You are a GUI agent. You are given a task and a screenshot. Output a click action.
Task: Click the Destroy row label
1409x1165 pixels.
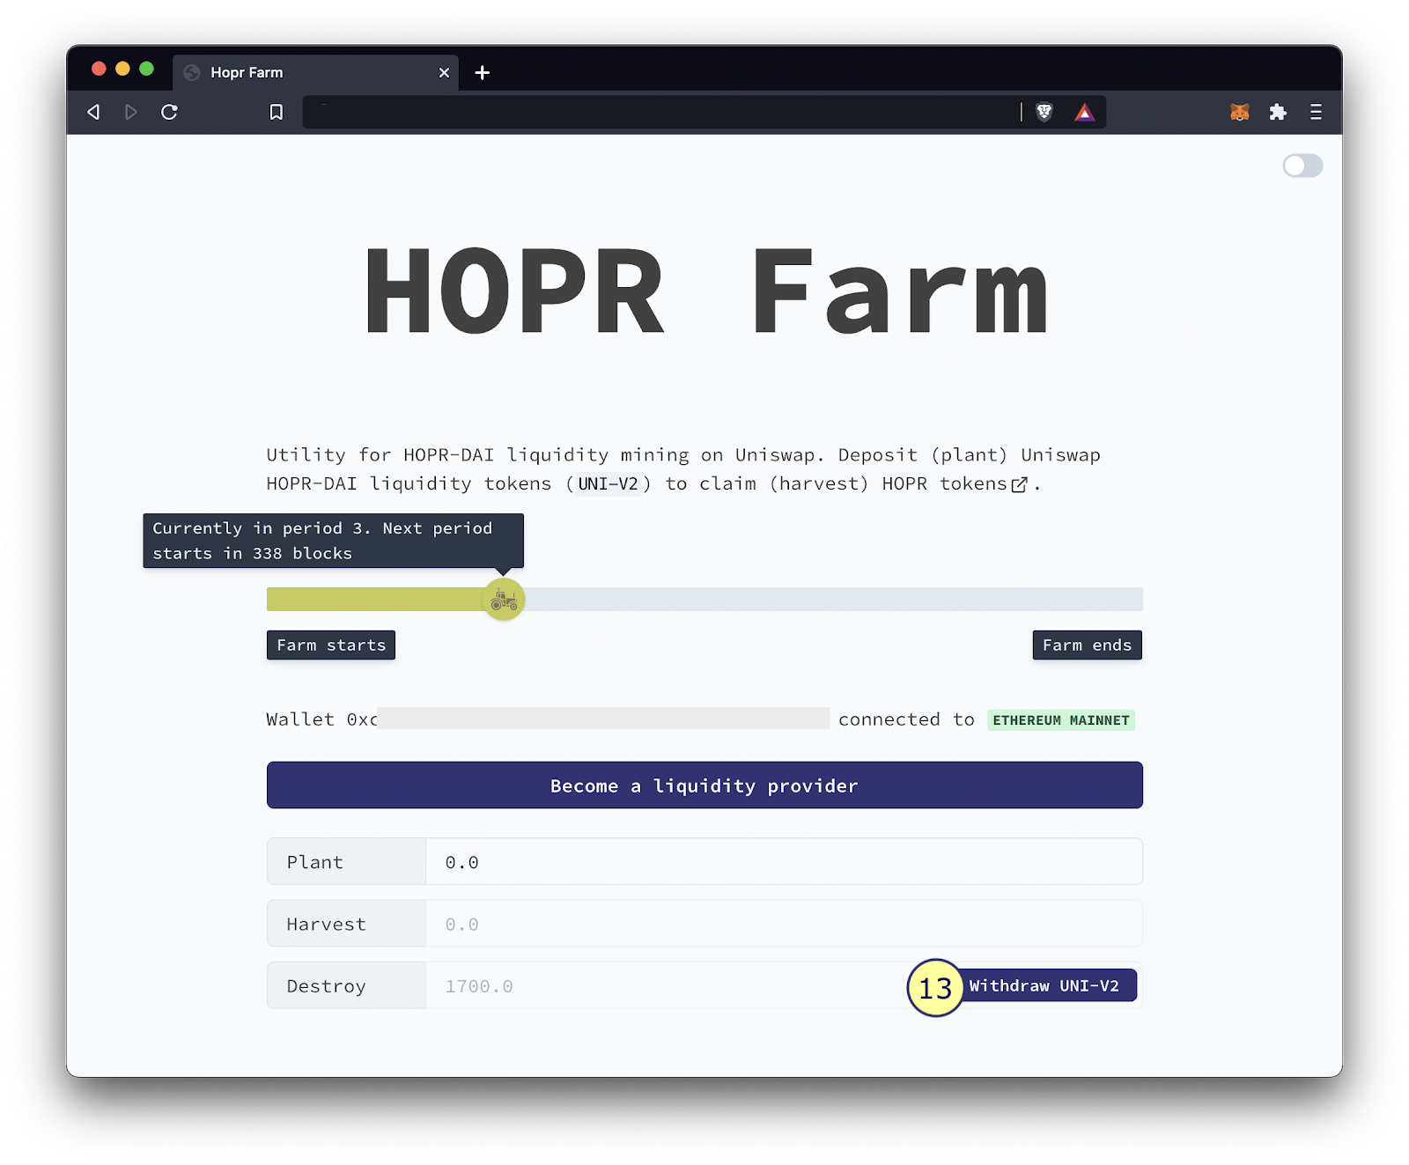pyautogui.click(x=346, y=985)
